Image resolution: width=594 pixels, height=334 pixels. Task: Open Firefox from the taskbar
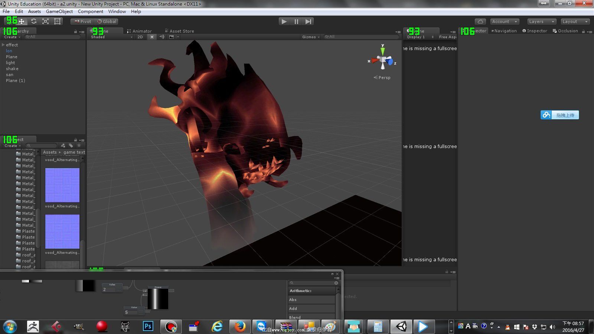click(240, 326)
